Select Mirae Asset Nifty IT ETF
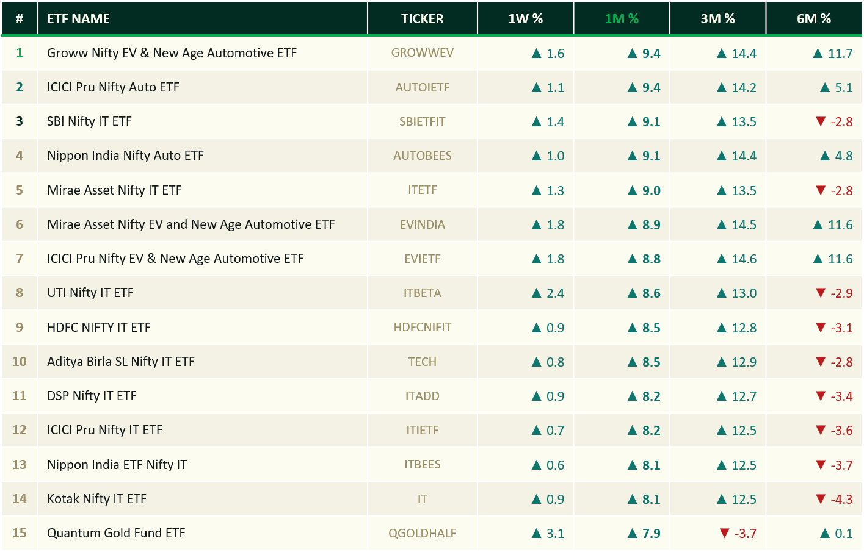The width and height of the screenshot is (864, 552). [115, 190]
